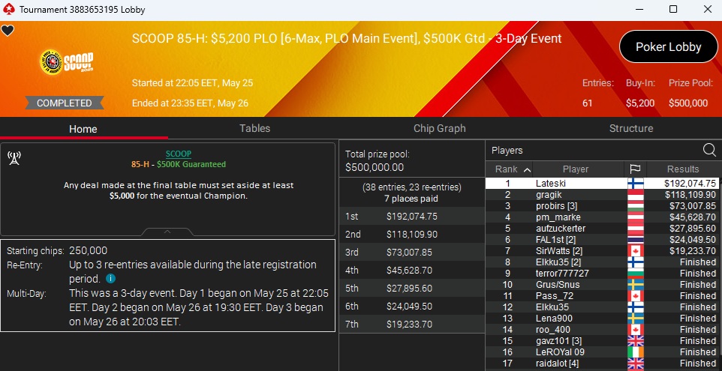The image size is (722, 371).
Task: Click the 5th place prize $27,895.60
Action: (409, 289)
